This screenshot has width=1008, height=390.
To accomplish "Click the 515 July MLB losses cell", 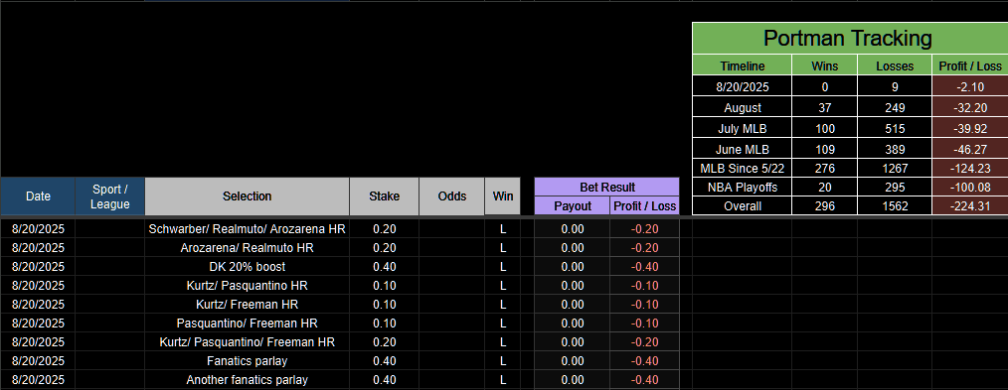I will tap(895, 129).
